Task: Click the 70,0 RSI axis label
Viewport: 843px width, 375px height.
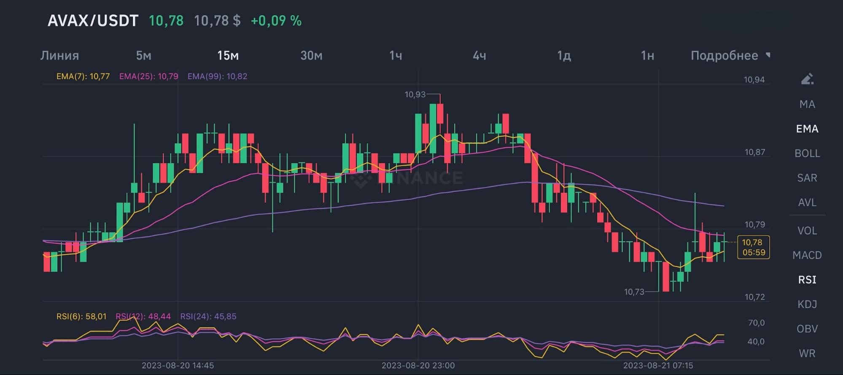Action: 756,323
